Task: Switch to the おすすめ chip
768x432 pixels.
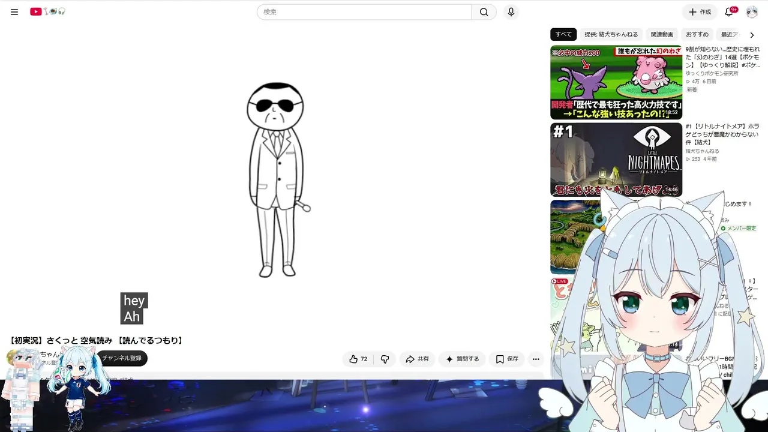Action: pyautogui.click(x=697, y=35)
